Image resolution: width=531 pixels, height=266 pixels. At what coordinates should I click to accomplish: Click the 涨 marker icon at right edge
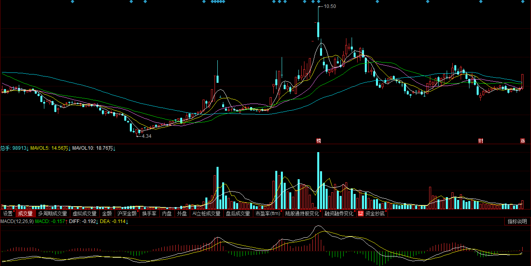(522, 141)
